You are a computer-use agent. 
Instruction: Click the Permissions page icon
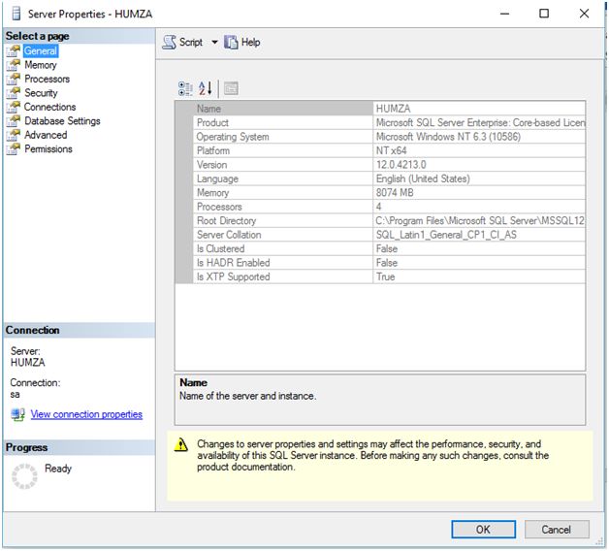pyautogui.click(x=14, y=148)
